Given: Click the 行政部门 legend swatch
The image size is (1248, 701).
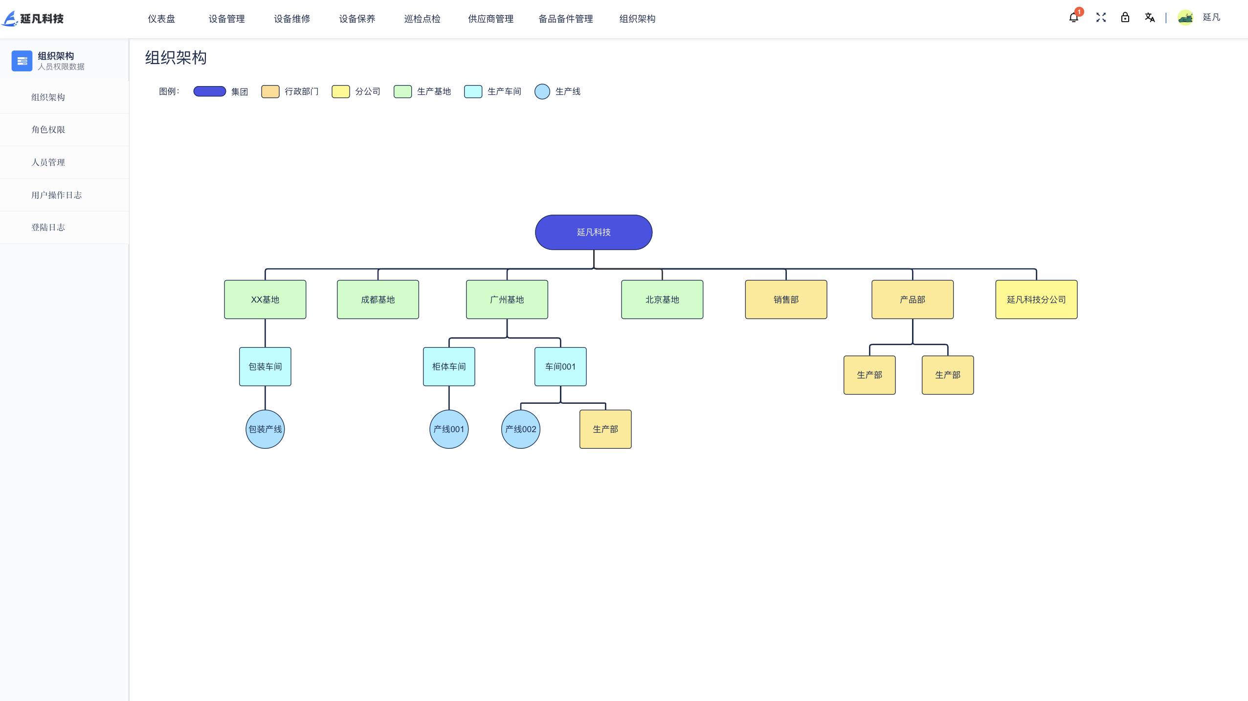Looking at the screenshot, I should pyautogui.click(x=270, y=91).
